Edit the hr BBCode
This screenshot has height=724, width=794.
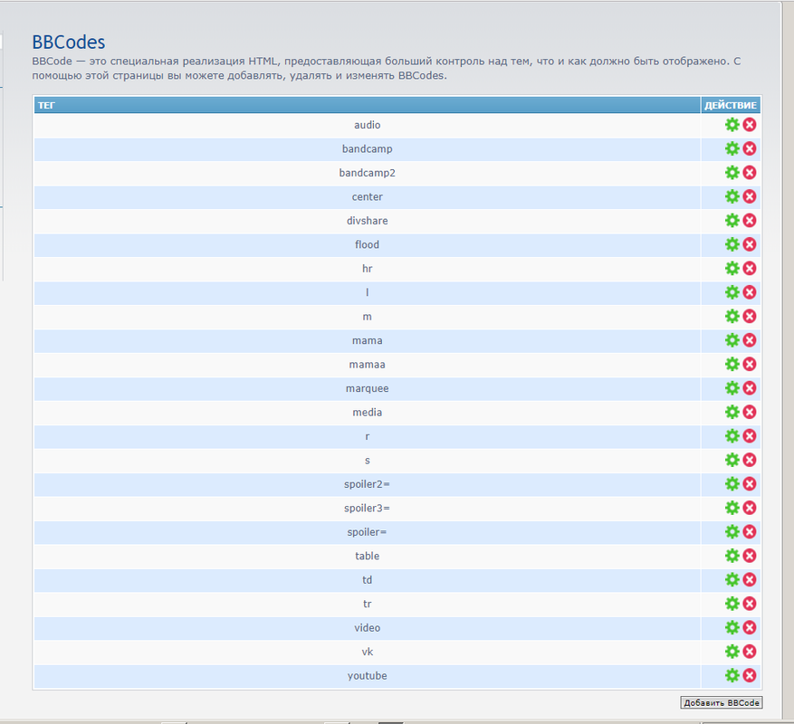[732, 269]
